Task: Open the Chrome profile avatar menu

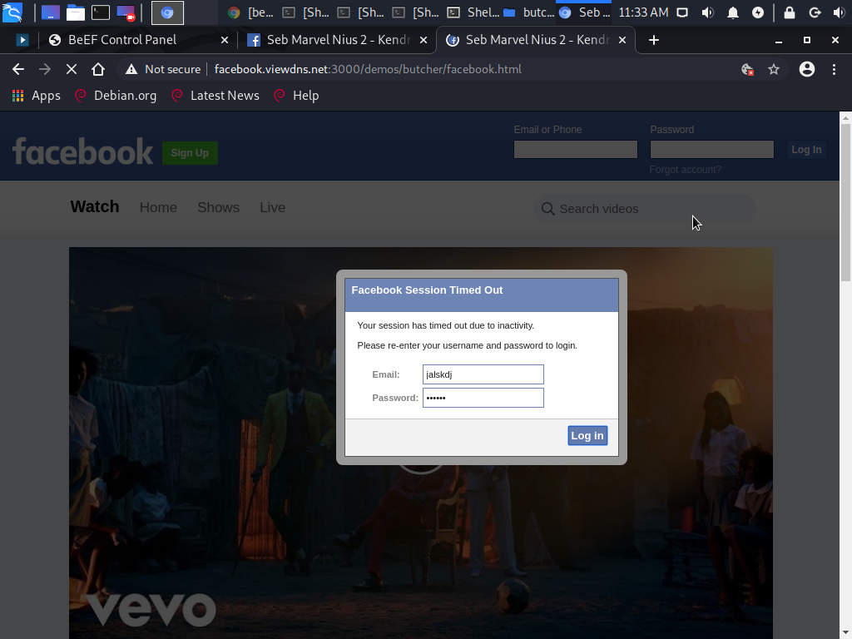Action: tap(807, 69)
